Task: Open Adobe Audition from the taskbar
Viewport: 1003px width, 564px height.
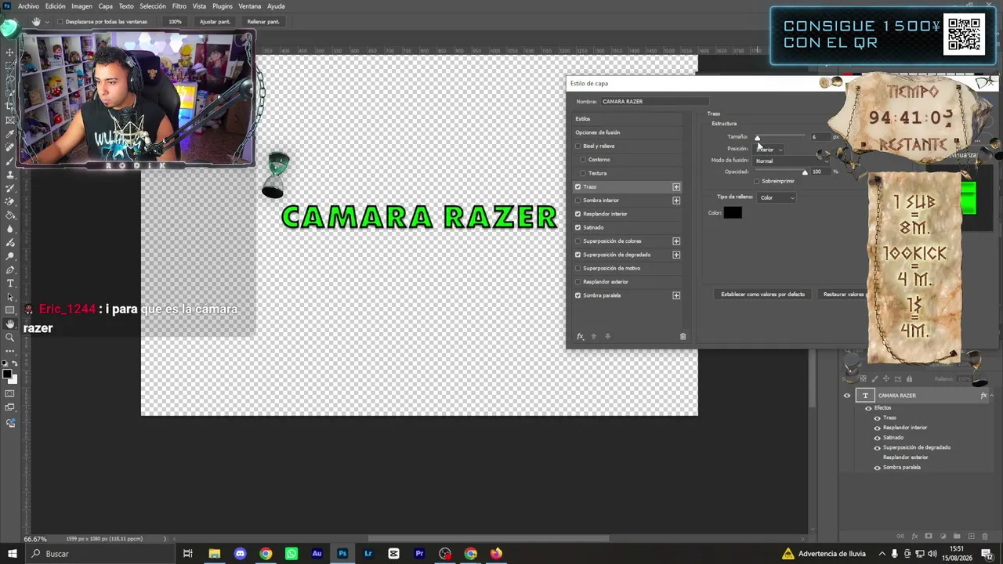Action: (x=317, y=554)
